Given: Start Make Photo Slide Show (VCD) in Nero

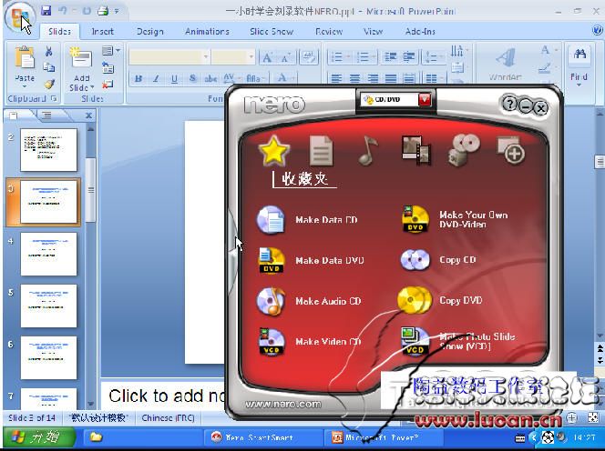Looking at the screenshot, I should click(x=457, y=341).
